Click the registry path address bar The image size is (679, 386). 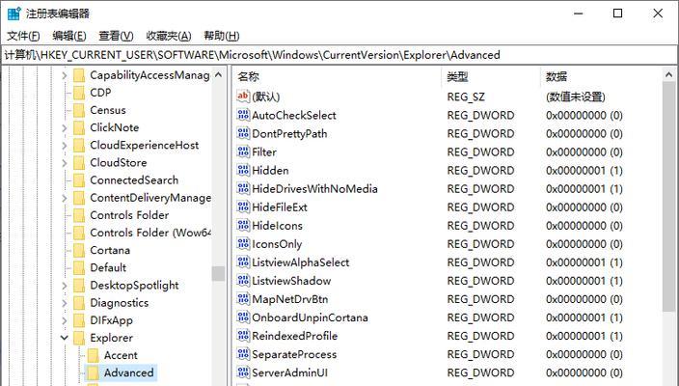point(339,55)
